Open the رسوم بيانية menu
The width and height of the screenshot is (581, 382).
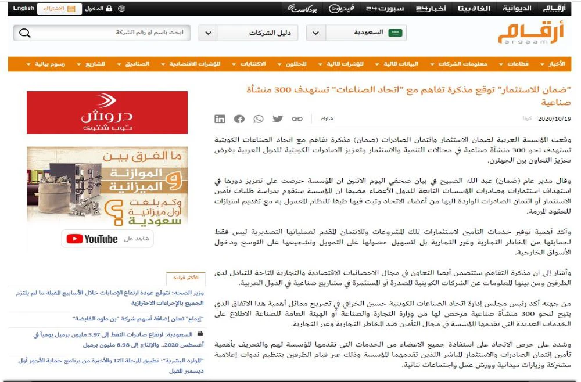click(46, 64)
